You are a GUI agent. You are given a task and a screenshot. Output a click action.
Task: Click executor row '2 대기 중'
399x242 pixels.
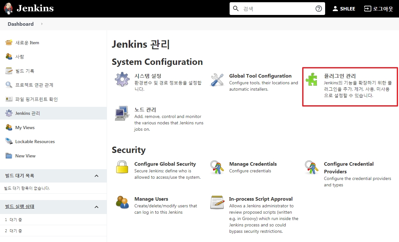53,231
